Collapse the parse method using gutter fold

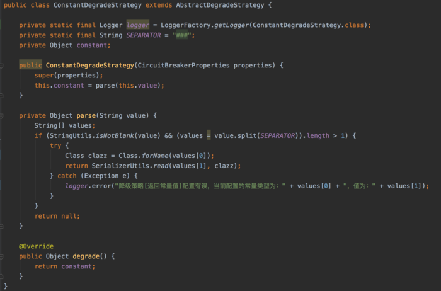(x=1, y=116)
